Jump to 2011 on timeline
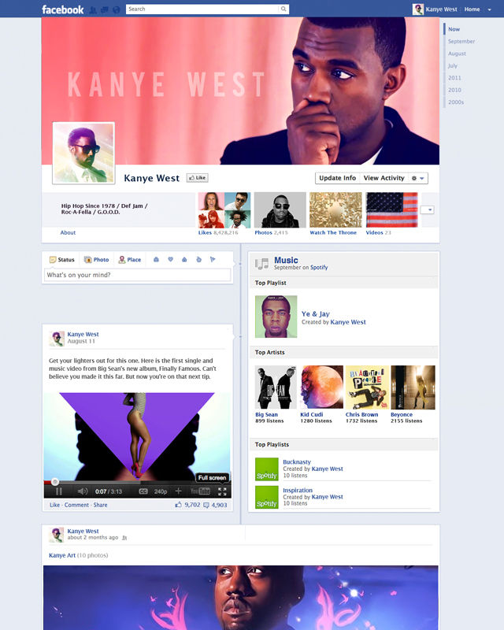The image size is (504, 630). (454, 78)
